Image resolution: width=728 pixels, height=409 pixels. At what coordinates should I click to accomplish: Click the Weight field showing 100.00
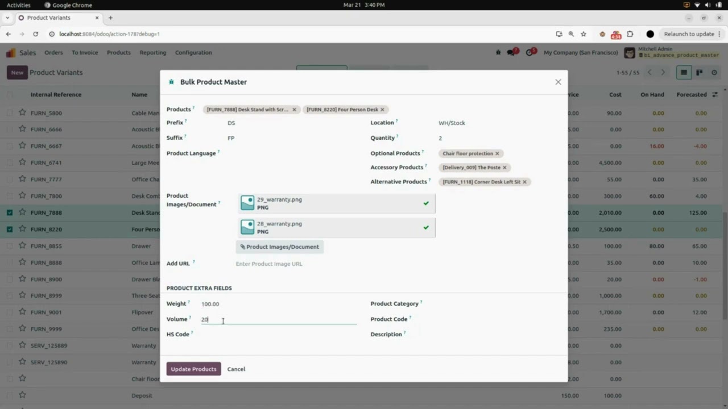pyautogui.click(x=279, y=304)
